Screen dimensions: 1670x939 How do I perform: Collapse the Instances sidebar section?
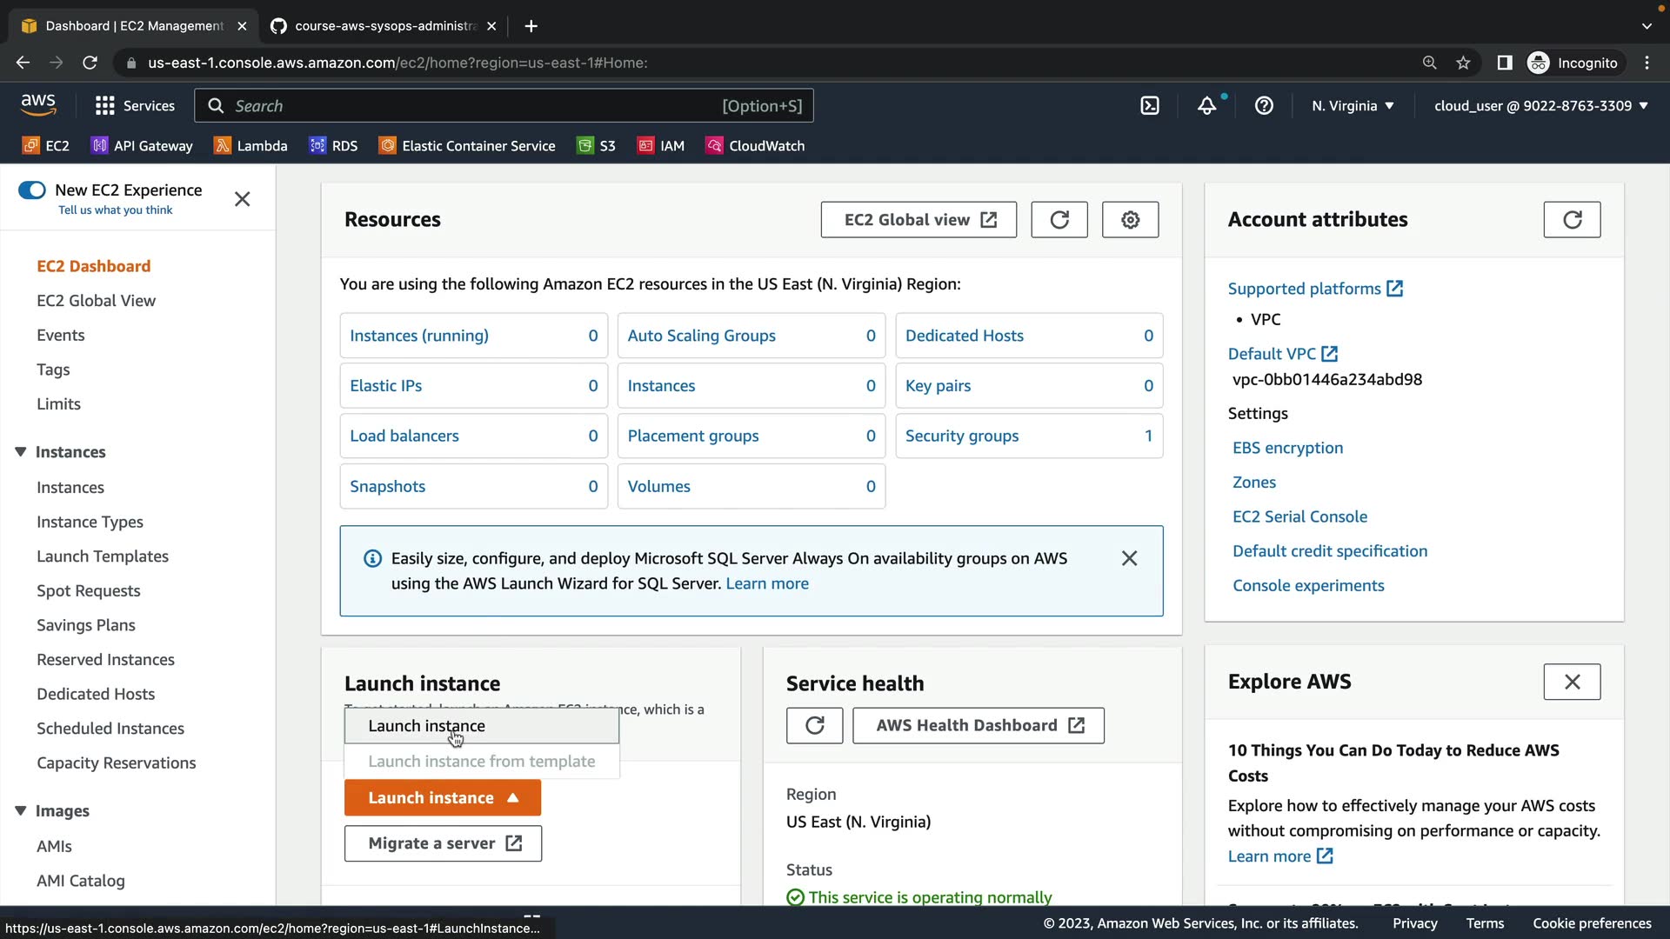21,452
